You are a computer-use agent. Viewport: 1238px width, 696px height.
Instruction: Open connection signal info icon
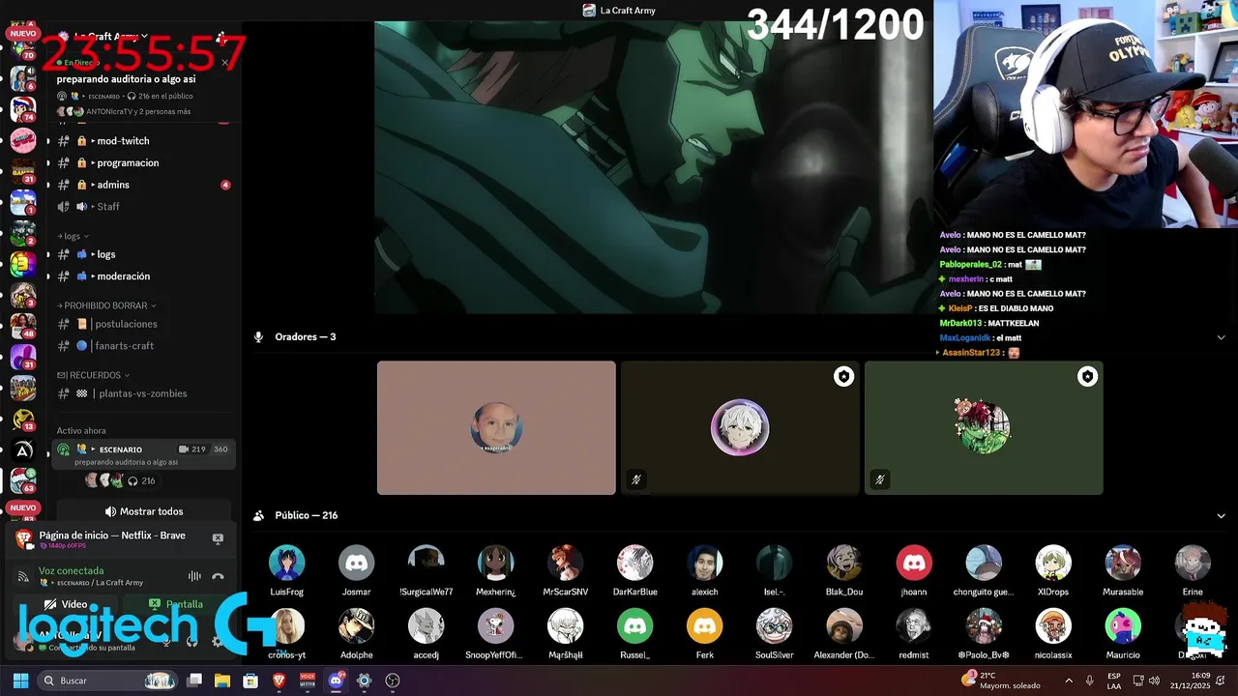click(x=23, y=576)
